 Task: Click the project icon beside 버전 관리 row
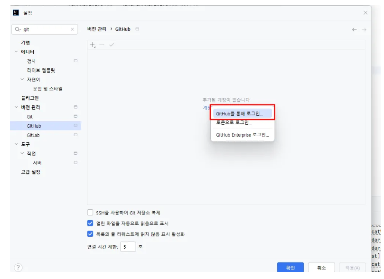[75, 107]
